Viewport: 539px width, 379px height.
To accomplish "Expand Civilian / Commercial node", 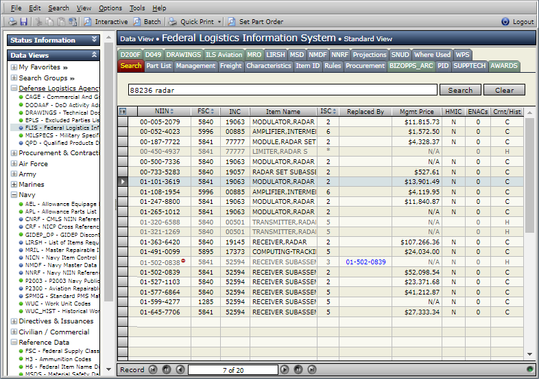I will click(14, 332).
